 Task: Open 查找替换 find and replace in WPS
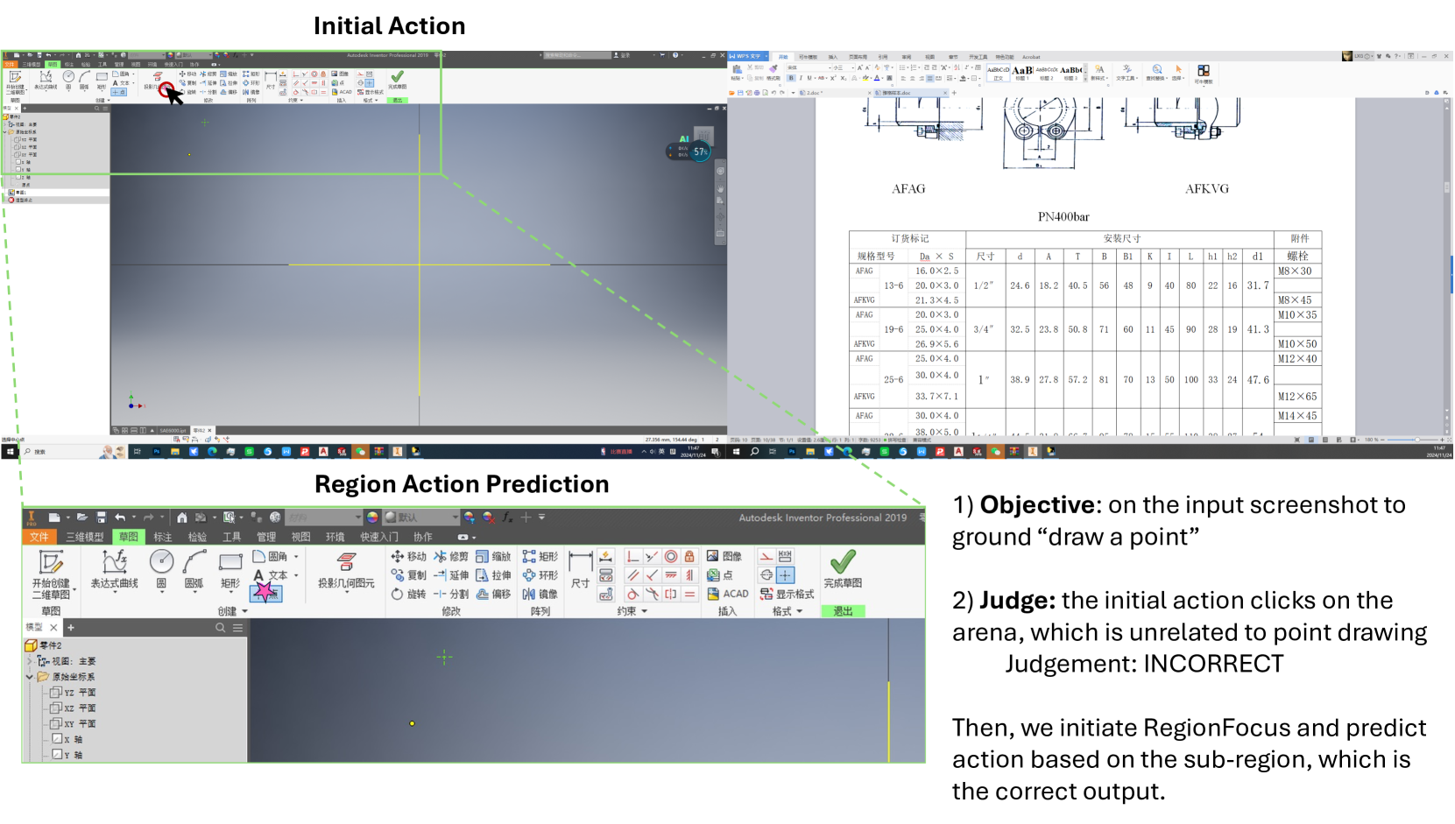1157,72
